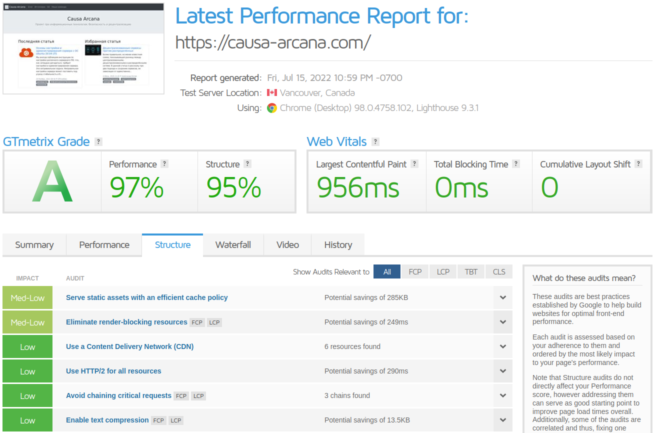The width and height of the screenshot is (655, 433).
Task: Filter audits relevant to LCP
Action: pos(443,271)
